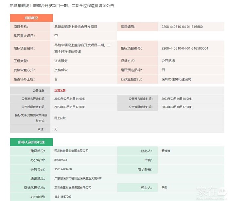Click the 公开招标 bidding method value
This screenshot has height=201, width=229.
point(168,61)
